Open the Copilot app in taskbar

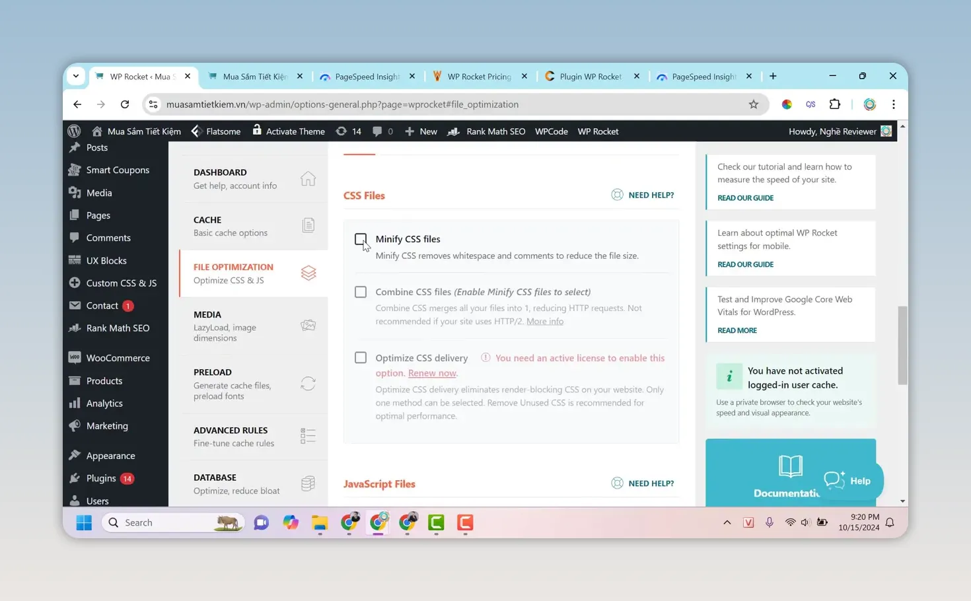tap(291, 522)
